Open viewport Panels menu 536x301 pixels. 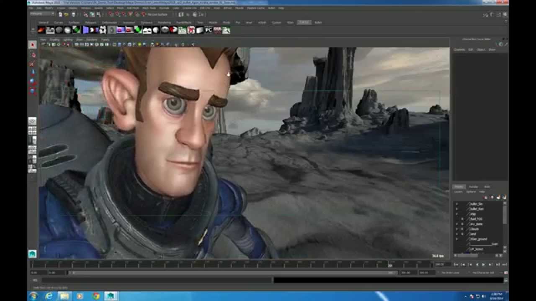105,40
